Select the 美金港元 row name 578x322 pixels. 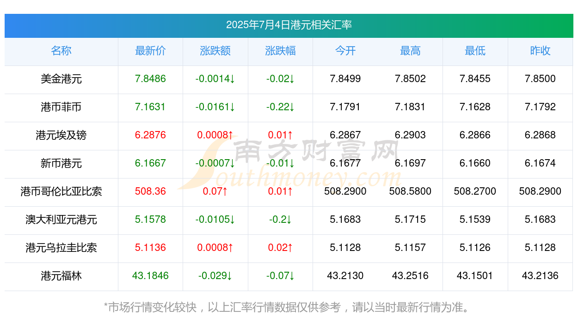pos(61,79)
